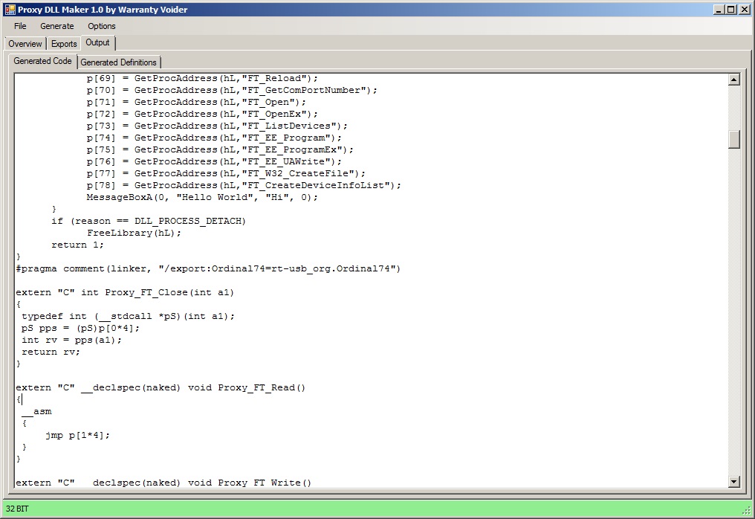Screen dimensions: 755x519
Task: Open the Generate menu
Action: click(x=57, y=26)
